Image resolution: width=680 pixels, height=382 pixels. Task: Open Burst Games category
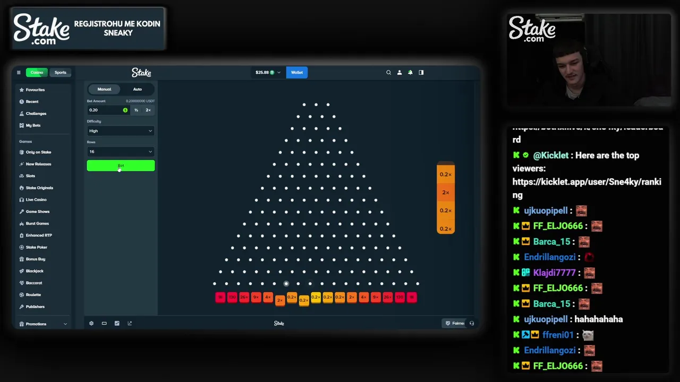pyautogui.click(x=34, y=223)
